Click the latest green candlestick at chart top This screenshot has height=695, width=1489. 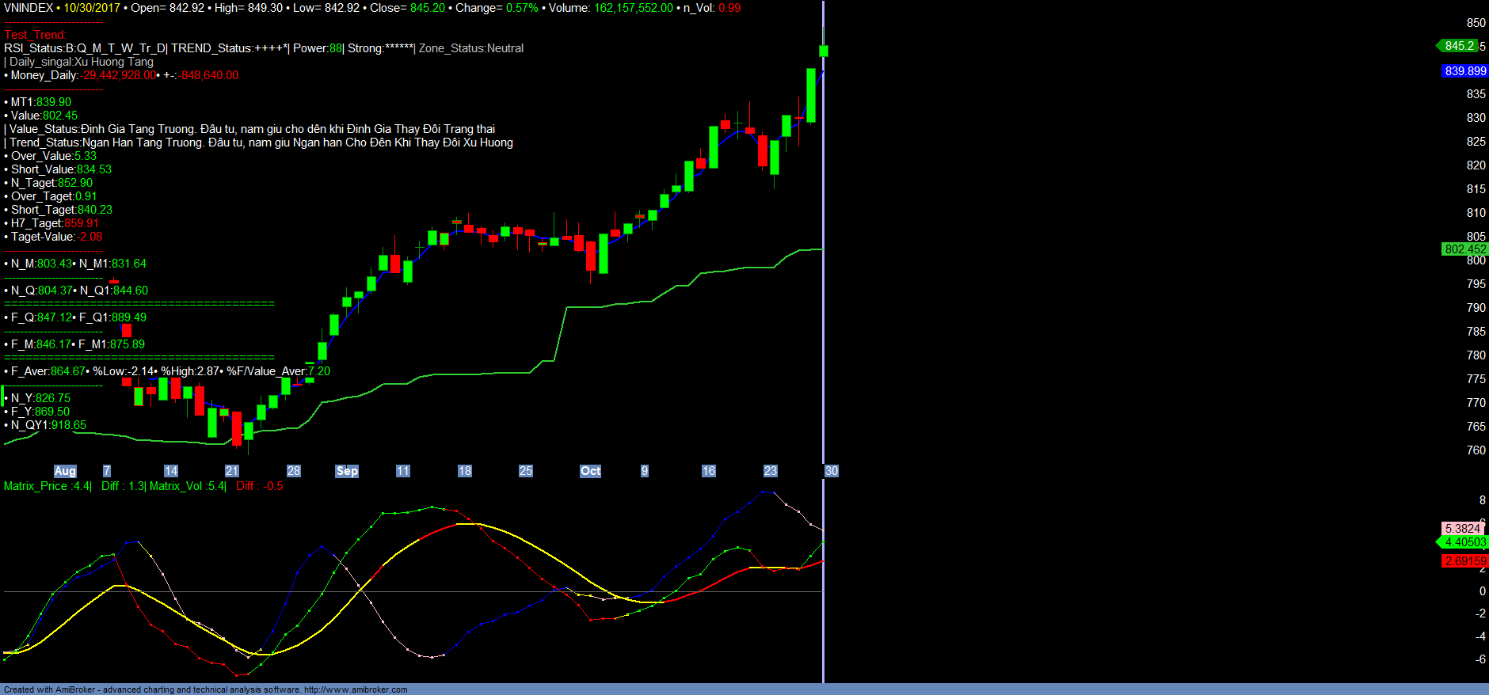(x=824, y=51)
